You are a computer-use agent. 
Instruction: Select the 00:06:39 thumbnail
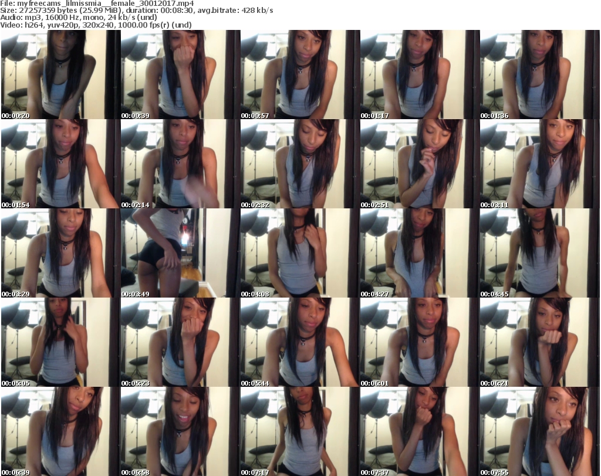coord(60,431)
